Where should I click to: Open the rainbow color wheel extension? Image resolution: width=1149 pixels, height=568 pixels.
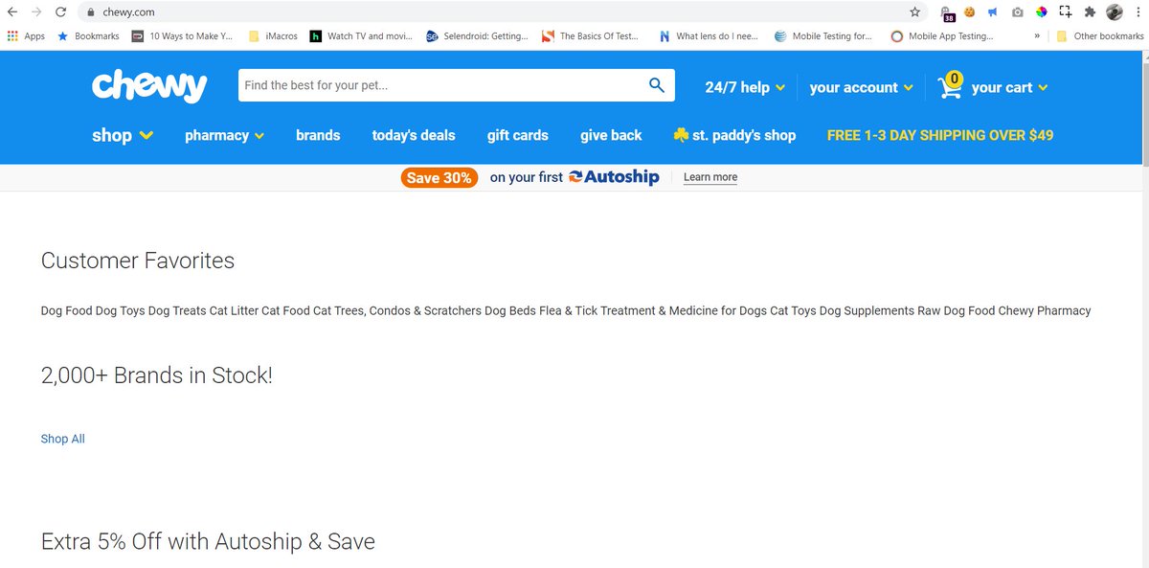tap(1041, 12)
